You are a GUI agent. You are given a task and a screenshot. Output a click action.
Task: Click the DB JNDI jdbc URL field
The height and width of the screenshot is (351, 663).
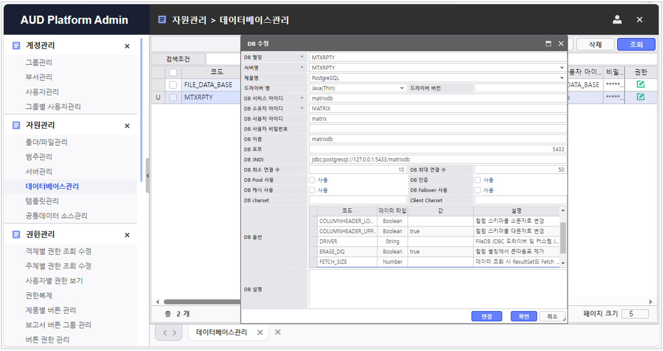(438, 159)
